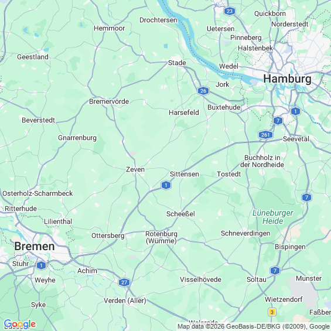Click the Map data attribution text
Viewport: 331px width, 331px height.
tap(254, 327)
